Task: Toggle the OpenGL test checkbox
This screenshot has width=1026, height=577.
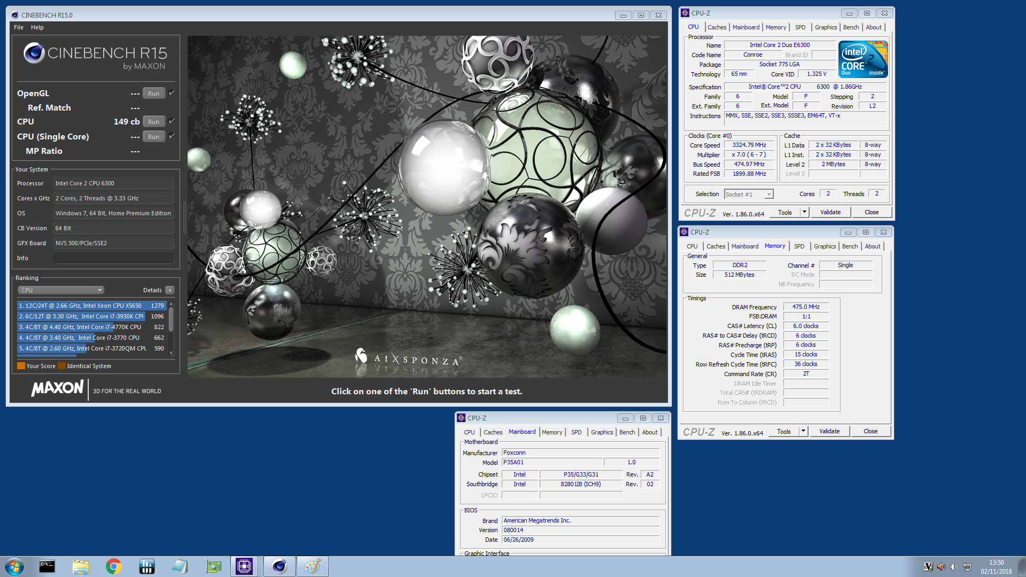Action: tap(172, 93)
